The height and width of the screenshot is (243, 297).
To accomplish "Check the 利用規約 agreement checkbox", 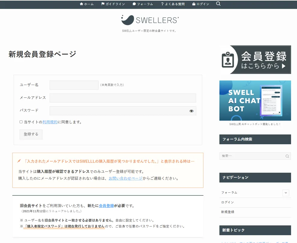I will coord(20,121).
